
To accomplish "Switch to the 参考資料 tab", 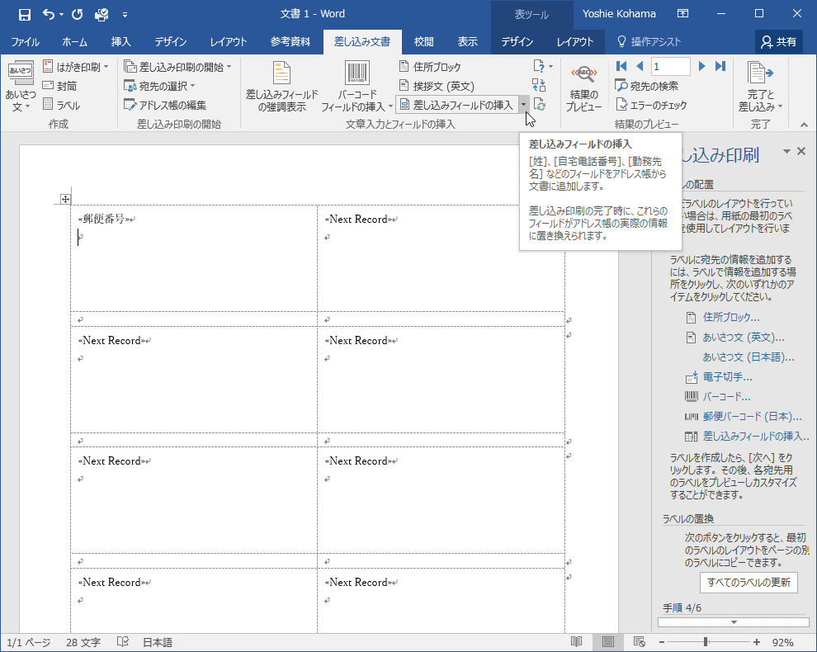I will tap(290, 42).
